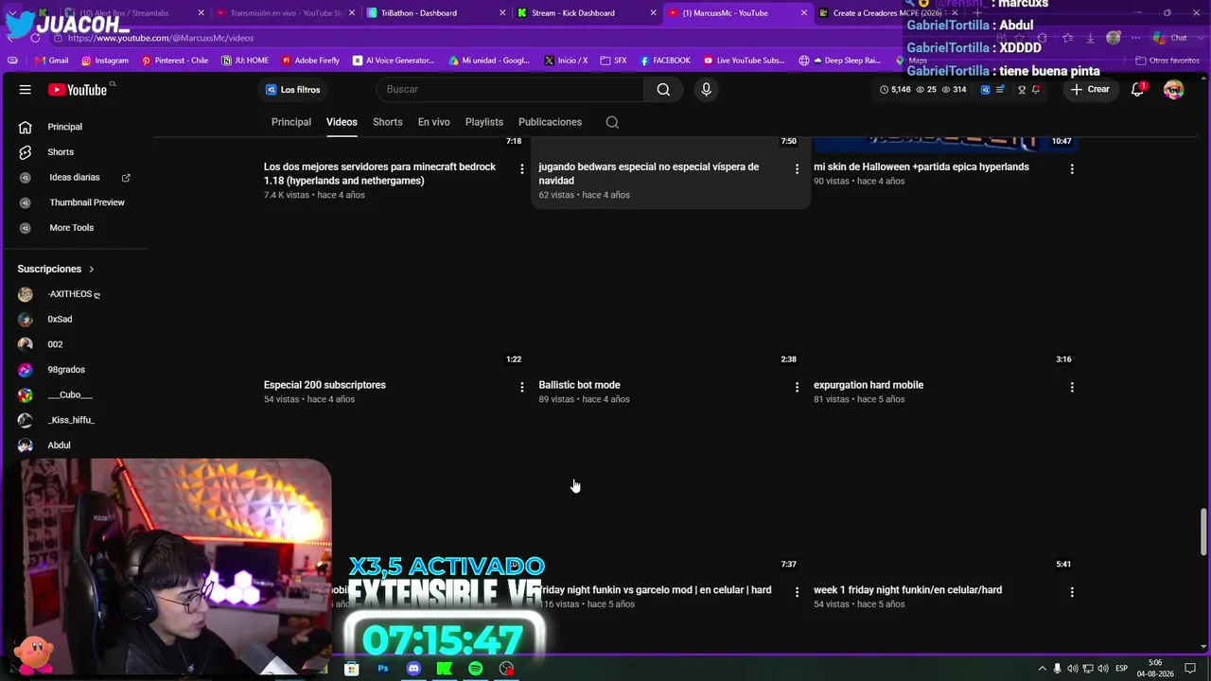
Task: Open options for 'jugando bedwars especial' video
Action: click(797, 168)
